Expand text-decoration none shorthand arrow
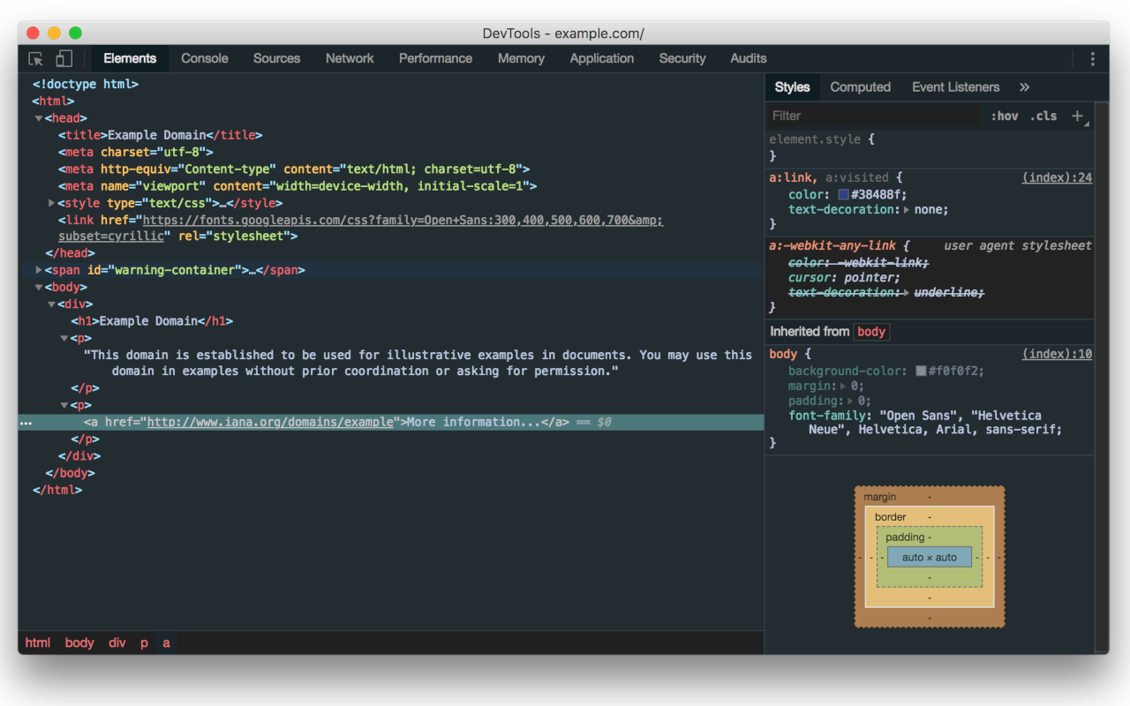 [908, 210]
